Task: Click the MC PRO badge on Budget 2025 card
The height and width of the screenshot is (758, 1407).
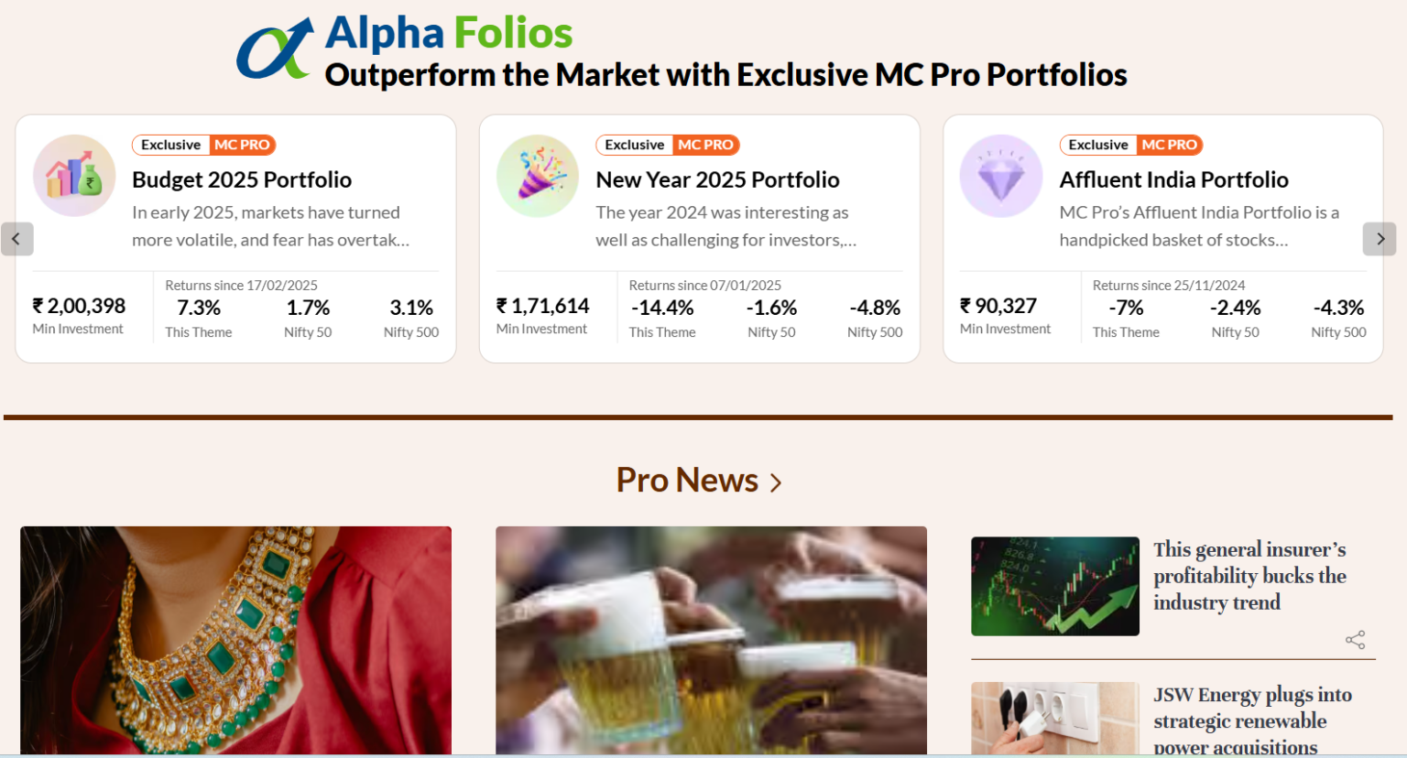Action: (x=244, y=145)
